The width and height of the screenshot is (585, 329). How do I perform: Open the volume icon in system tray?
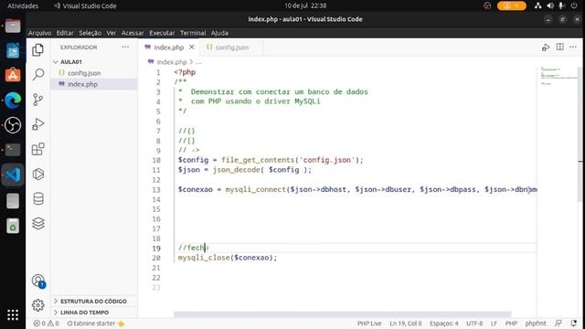tap(550, 5)
